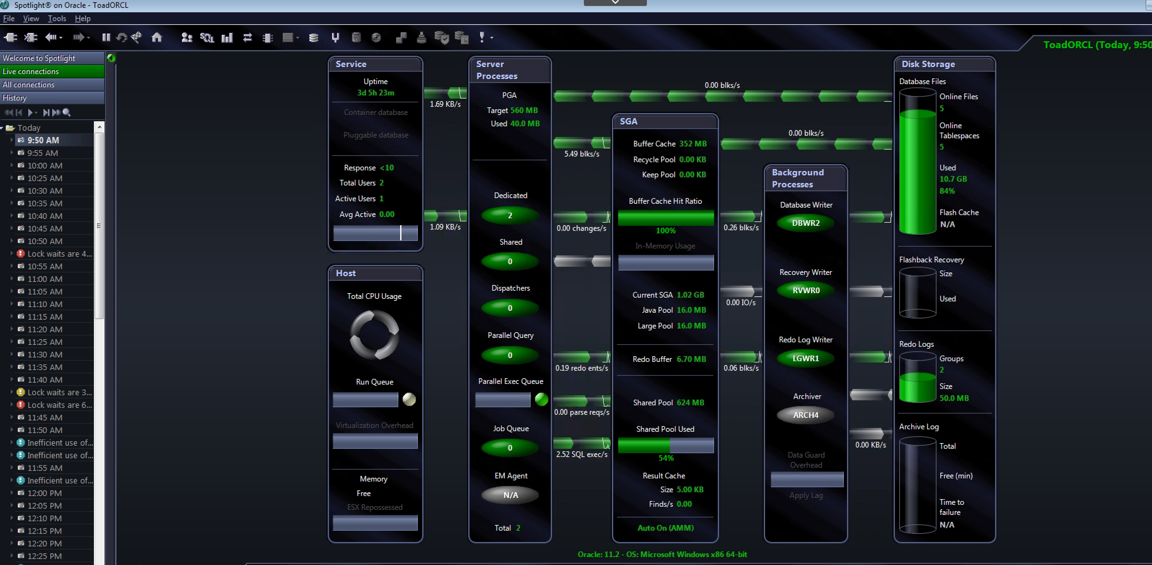Click the RVWR0 Recovery Writer button
The height and width of the screenshot is (565, 1152).
pos(806,291)
